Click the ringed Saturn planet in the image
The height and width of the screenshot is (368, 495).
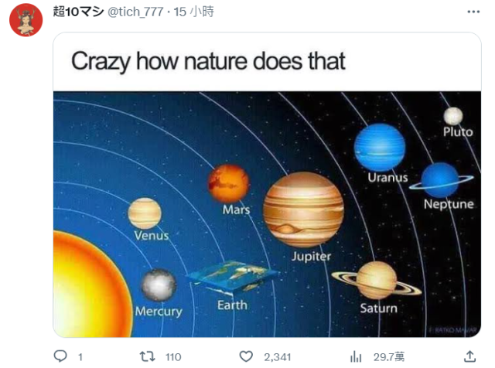377,279
